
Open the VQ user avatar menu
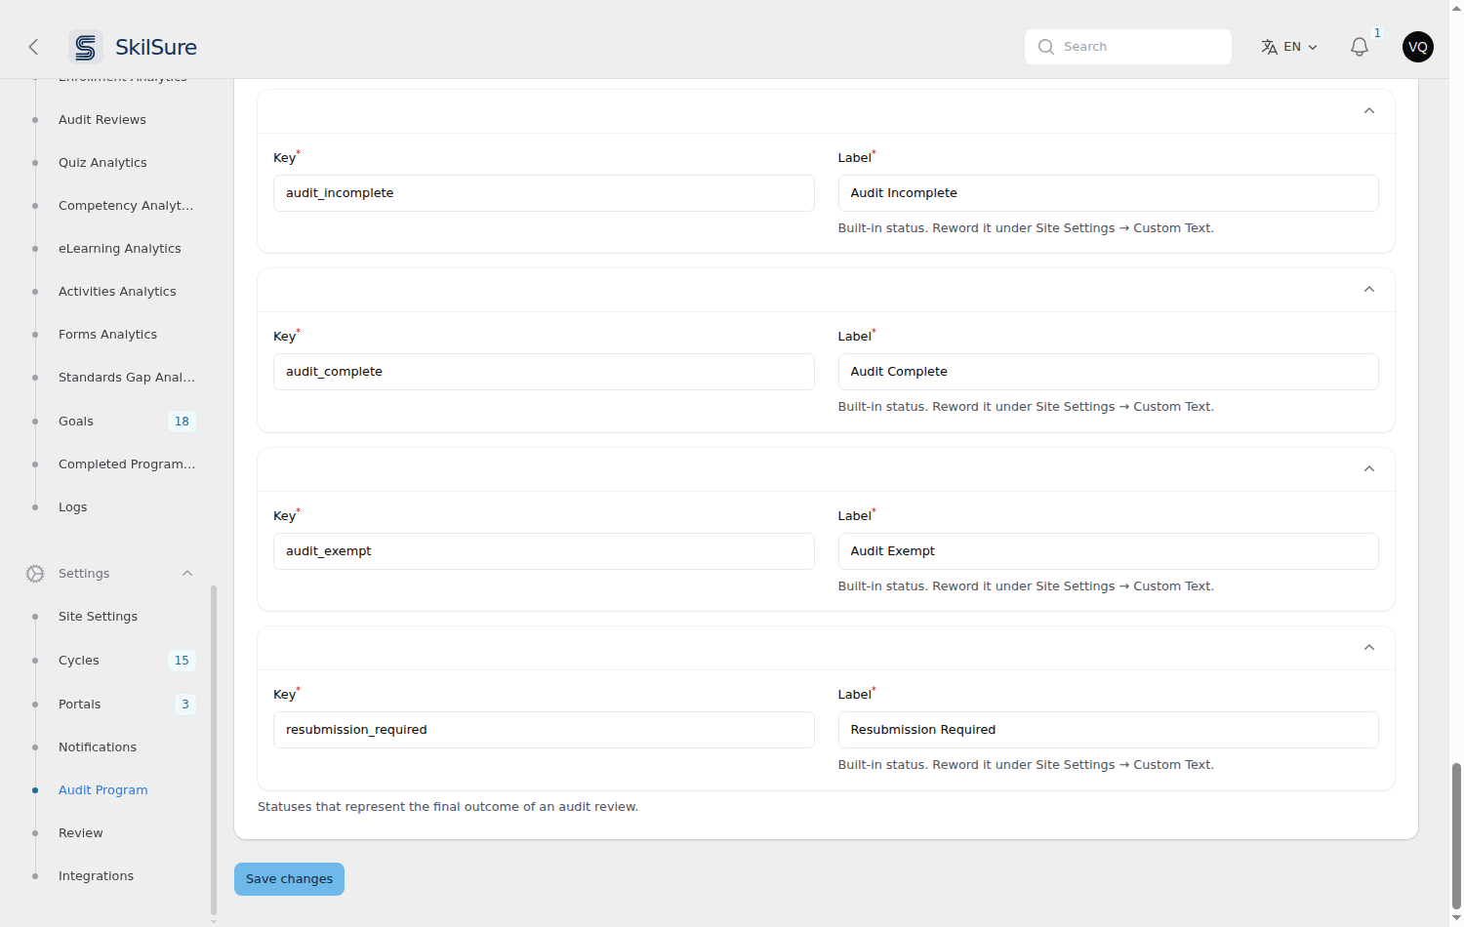pos(1418,47)
